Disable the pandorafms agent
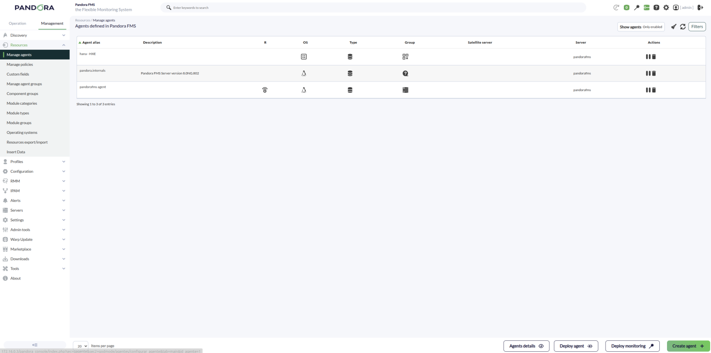The image size is (711, 353). [x=648, y=90]
